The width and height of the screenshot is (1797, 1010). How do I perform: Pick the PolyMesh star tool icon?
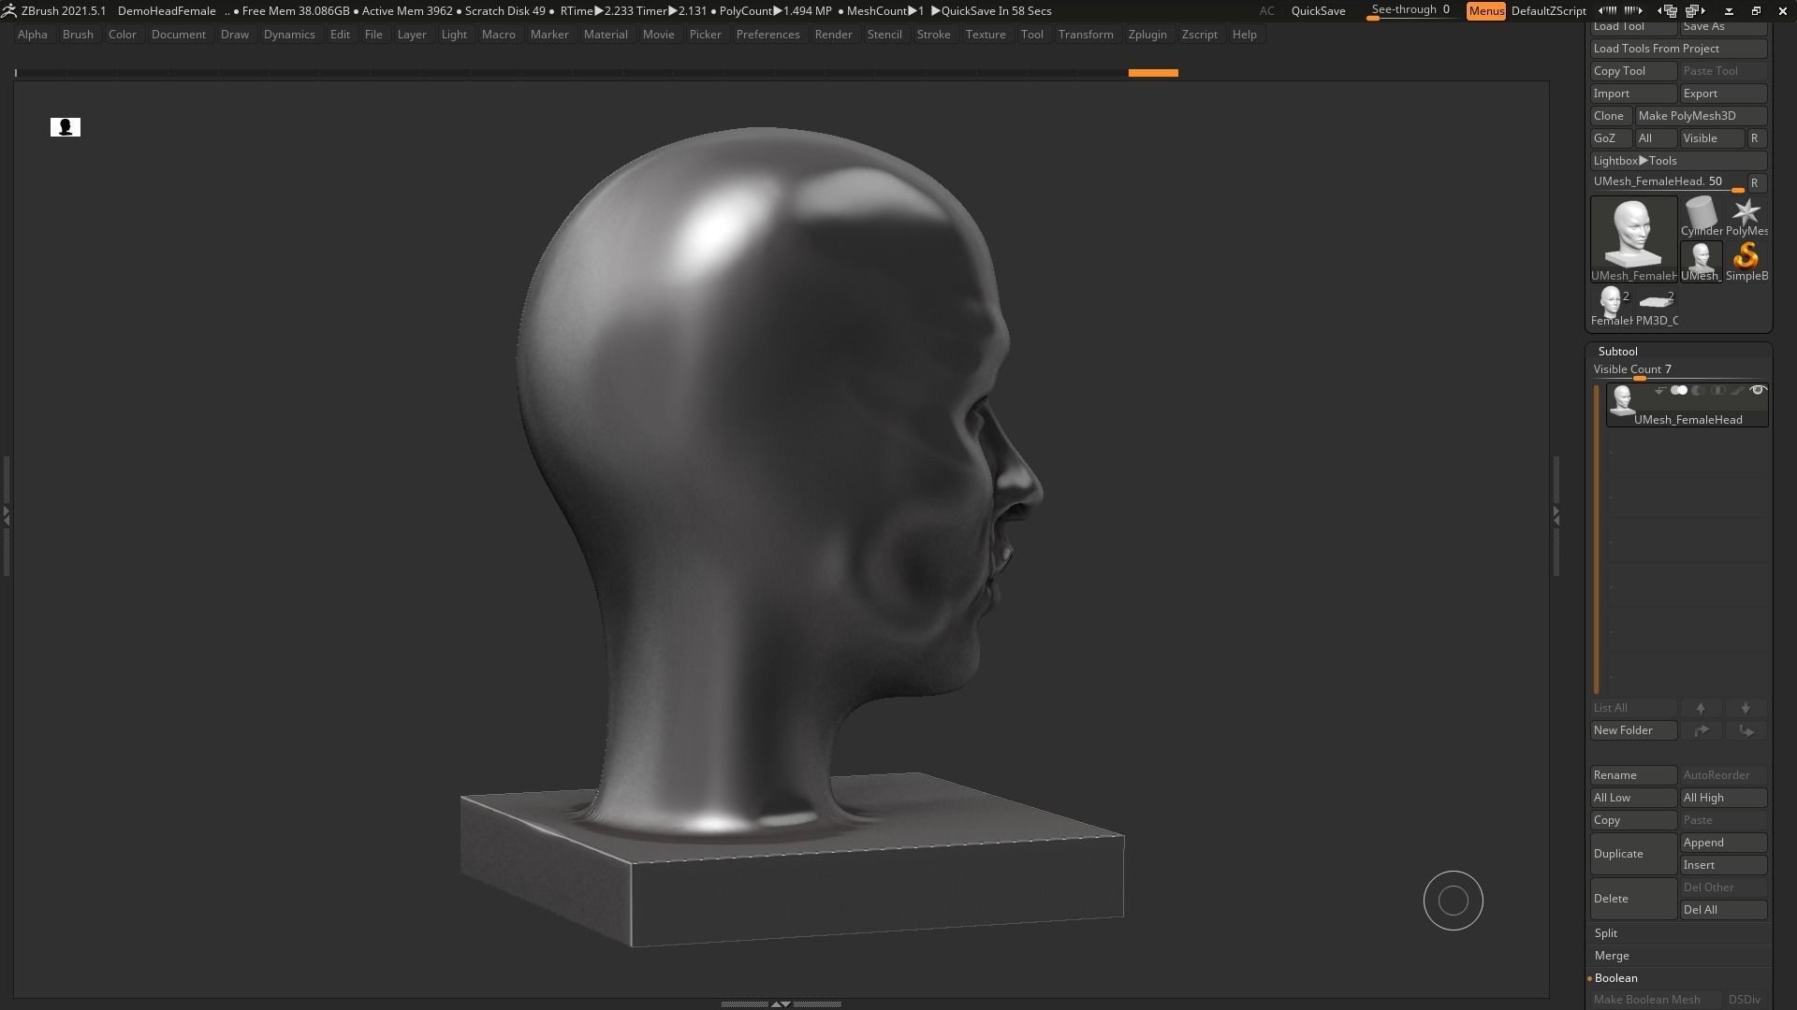point(1746,216)
